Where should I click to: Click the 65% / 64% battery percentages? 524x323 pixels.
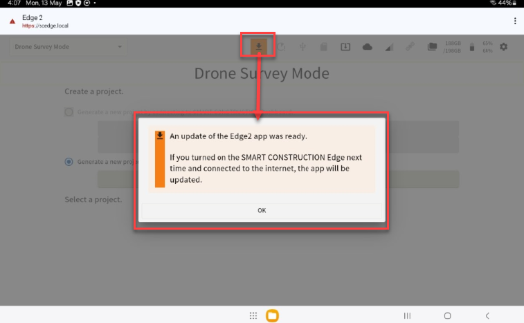(x=487, y=47)
